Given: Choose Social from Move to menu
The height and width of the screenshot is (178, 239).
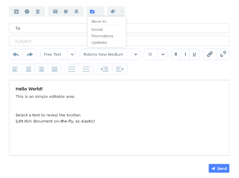Looking at the screenshot, I should [x=97, y=30].
